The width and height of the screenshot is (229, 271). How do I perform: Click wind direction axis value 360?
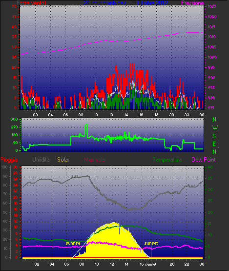click(x=14, y=119)
